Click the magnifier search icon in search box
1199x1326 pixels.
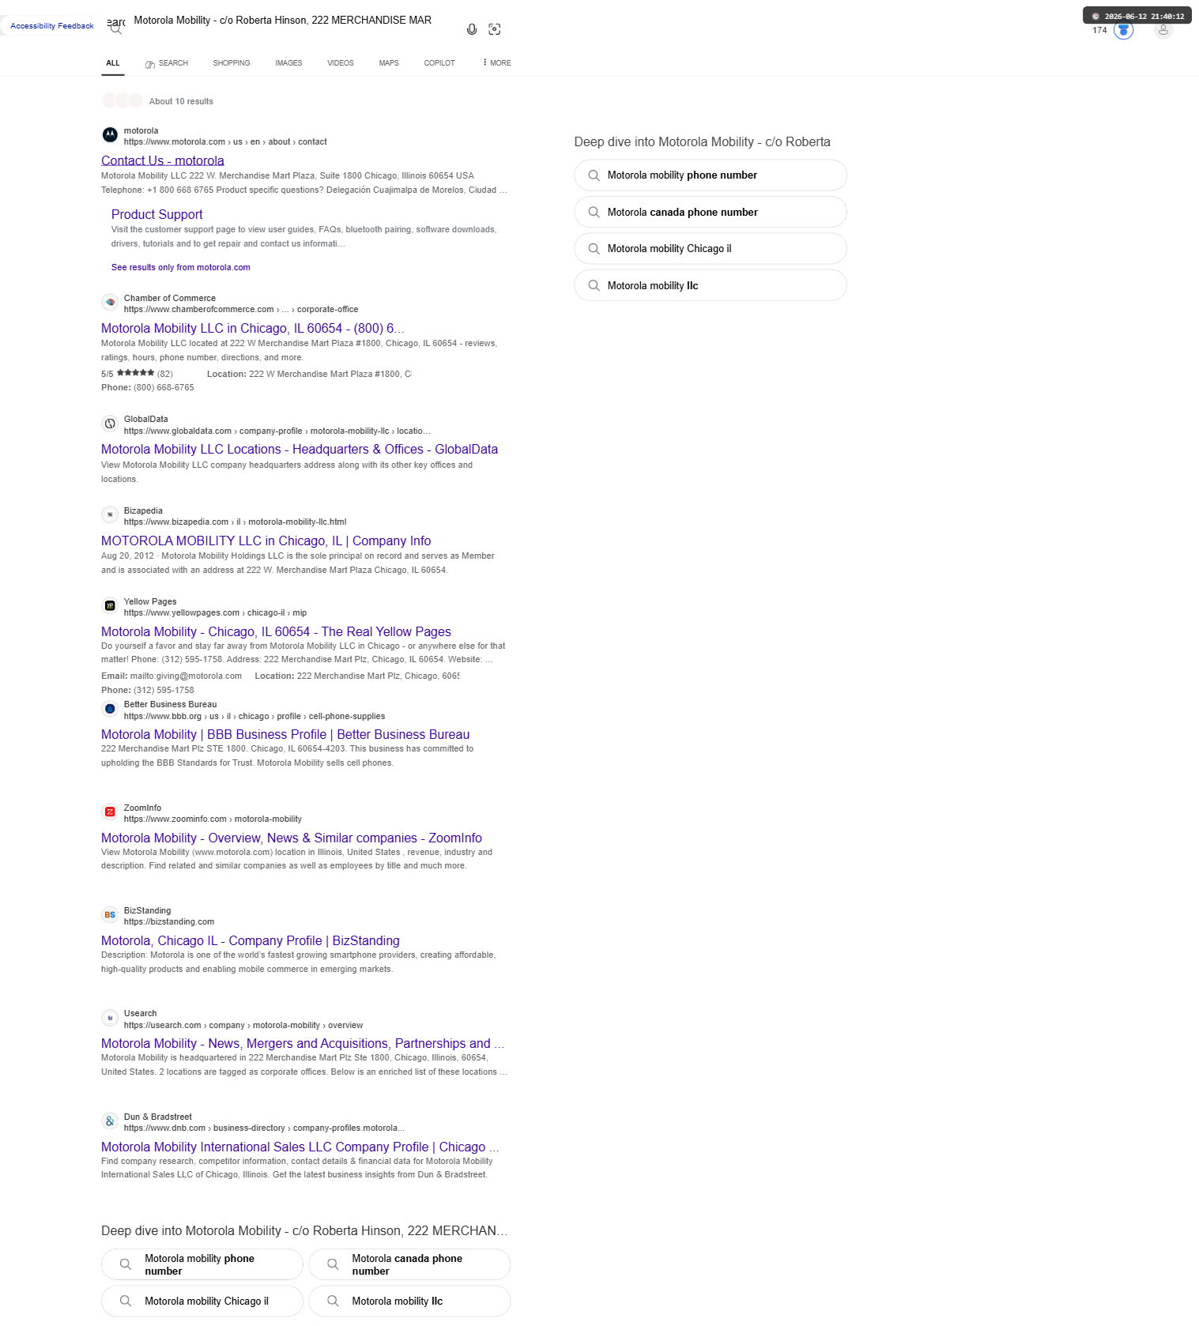coord(116,29)
